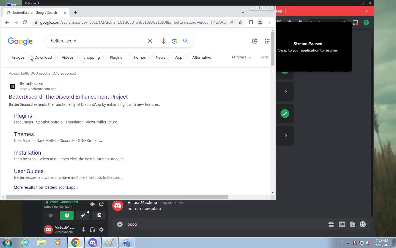Viewport: 396px width, 248px height.
Task: Deafen Discord headphones icon
Action: 92,230
